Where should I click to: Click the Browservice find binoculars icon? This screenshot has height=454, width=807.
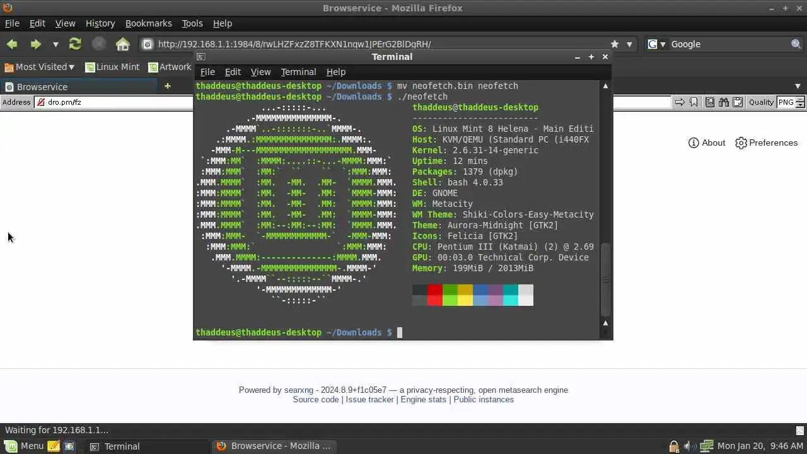point(724,102)
